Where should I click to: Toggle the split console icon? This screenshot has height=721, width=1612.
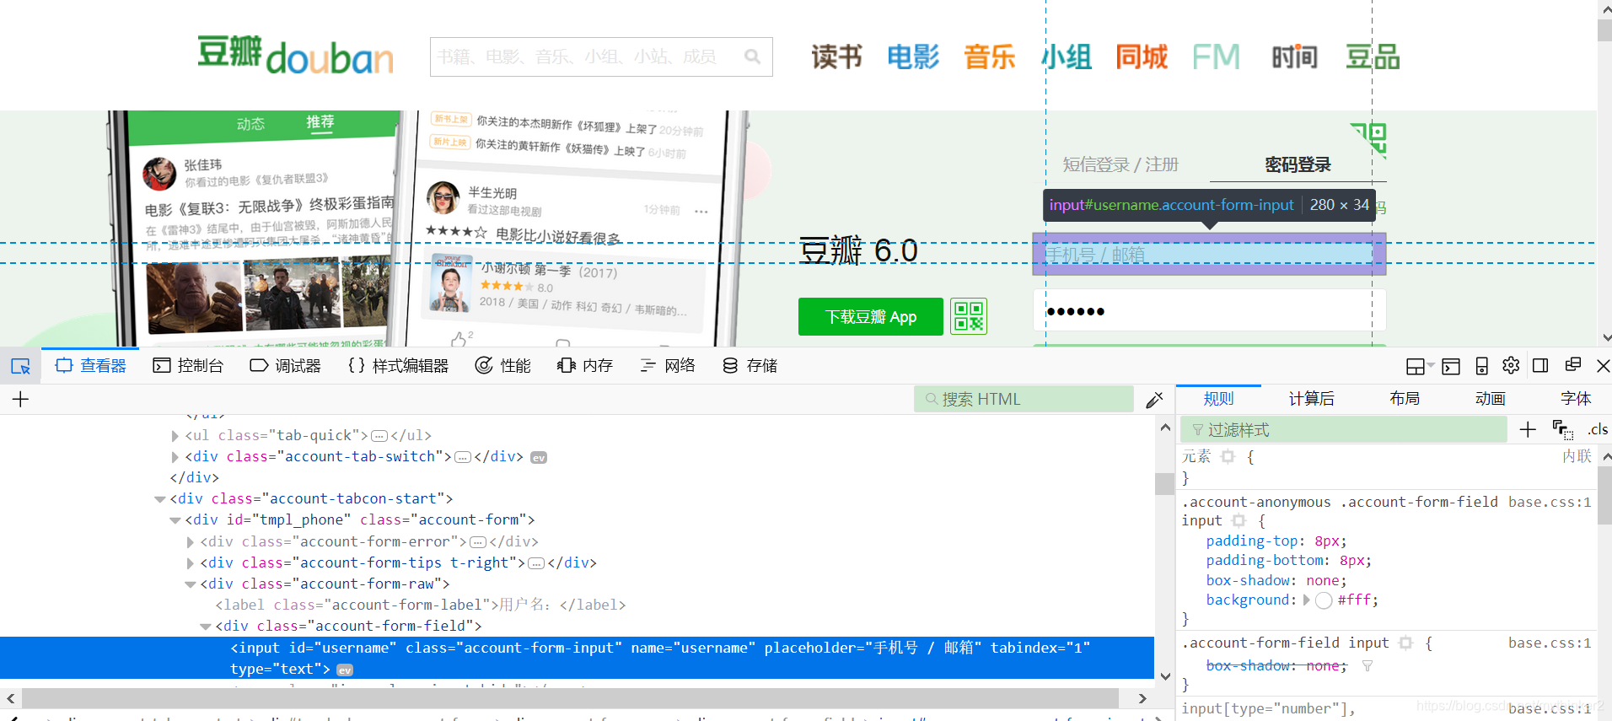pos(1451,366)
